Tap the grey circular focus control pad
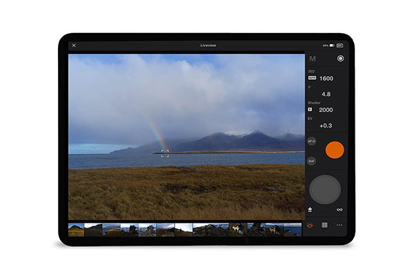The height and width of the screenshot is (276, 414). coord(326,190)
